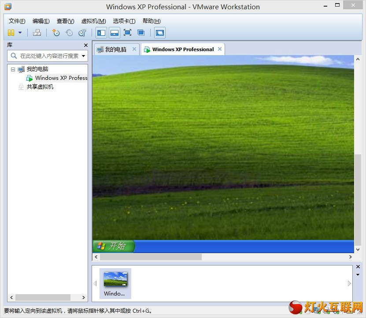The width and height of the screenshot is (366, 318).
Task: Select 共享虚拟机 in the library tree
Action: [x=40, y=87]
